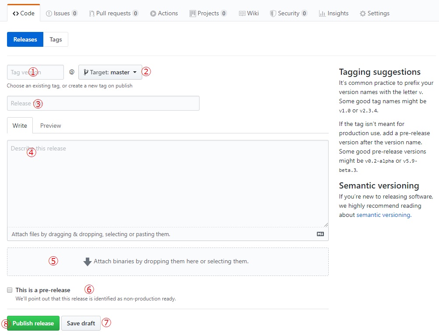This screenshot has height=335, width=439.
Task: Enable the pre-release checkbox
Action: pos(10,290)
